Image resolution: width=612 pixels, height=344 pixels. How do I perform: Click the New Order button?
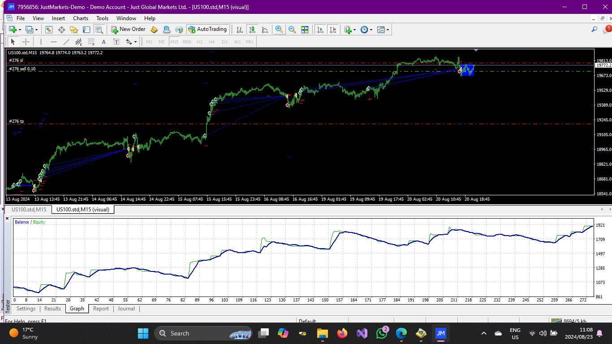click(128, 30)
